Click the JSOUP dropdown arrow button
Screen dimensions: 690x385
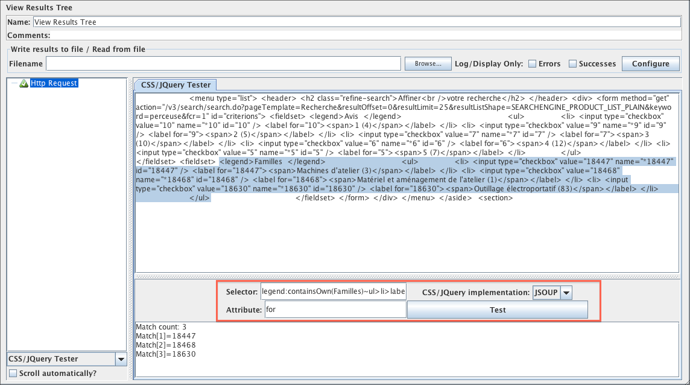coord(566,293)
